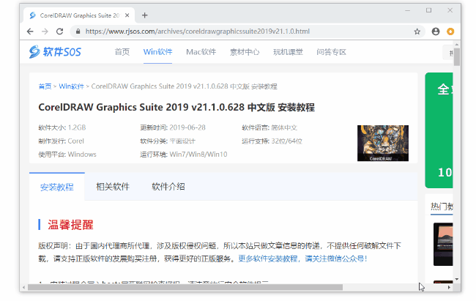Click 首页 breadcrumb link
476x301 pixels.
pos(45,86)
